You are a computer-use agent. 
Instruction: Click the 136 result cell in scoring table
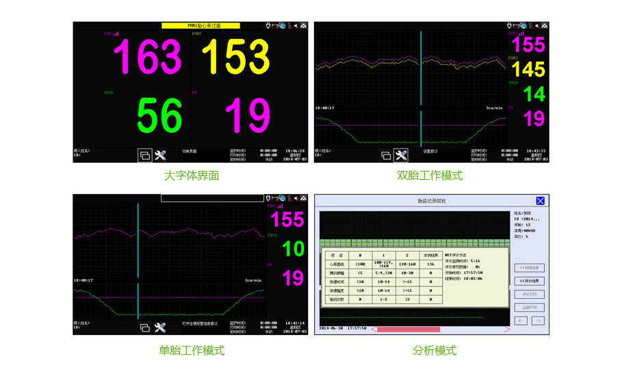(430, 265)
